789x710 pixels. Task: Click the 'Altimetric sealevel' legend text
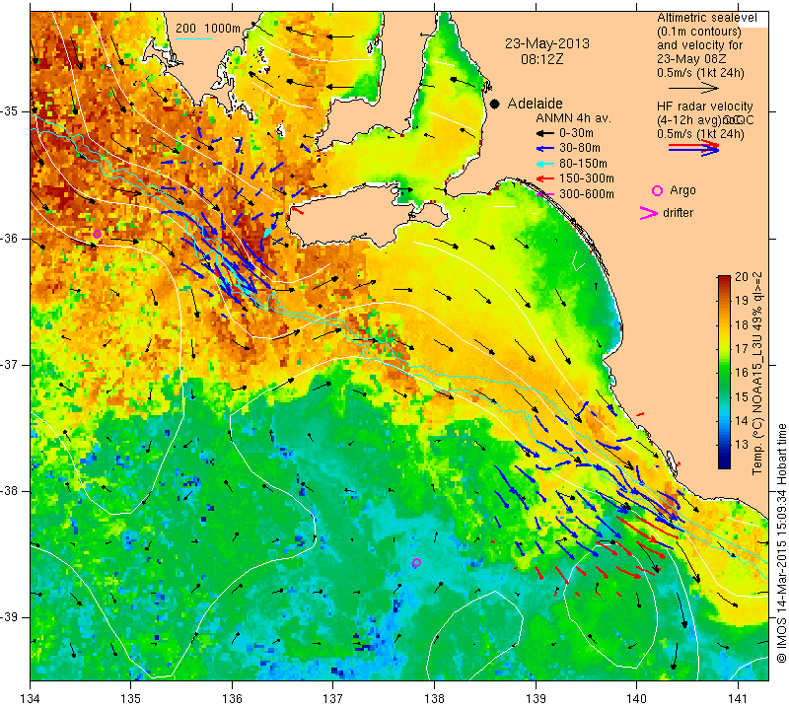pyautogui.click(x=706, y=18)
